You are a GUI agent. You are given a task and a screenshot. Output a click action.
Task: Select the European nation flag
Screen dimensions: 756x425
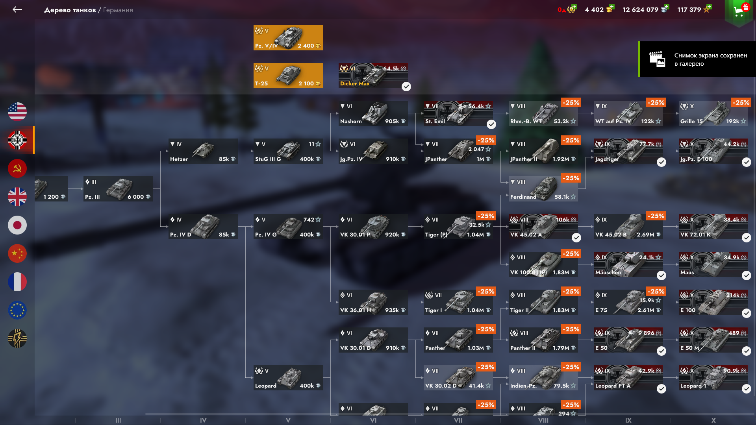17,310
